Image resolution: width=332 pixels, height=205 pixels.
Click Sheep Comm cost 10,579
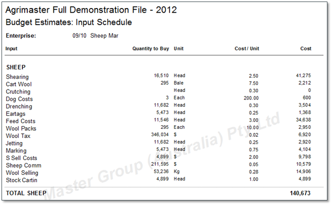coord(304,164)
